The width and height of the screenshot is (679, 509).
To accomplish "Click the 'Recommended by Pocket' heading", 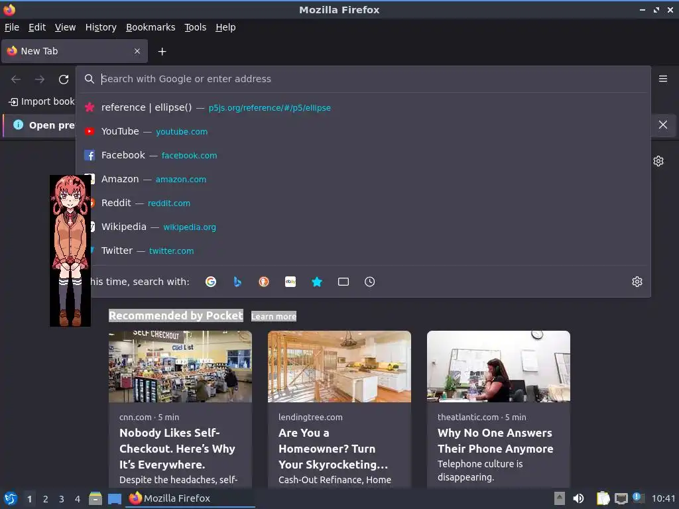I will click(176, 315).
